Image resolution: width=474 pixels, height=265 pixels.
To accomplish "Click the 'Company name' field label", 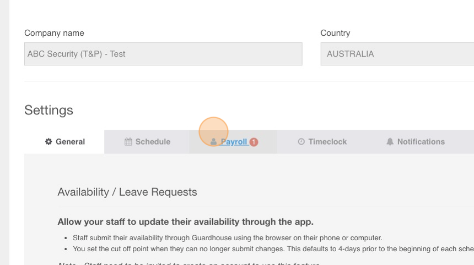I will click(54, 33).
